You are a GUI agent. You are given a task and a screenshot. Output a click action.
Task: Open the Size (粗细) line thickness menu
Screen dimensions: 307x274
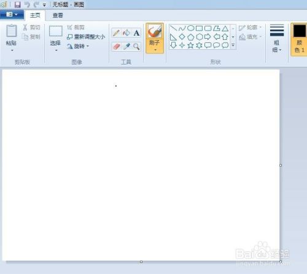[x=277, y=38]
